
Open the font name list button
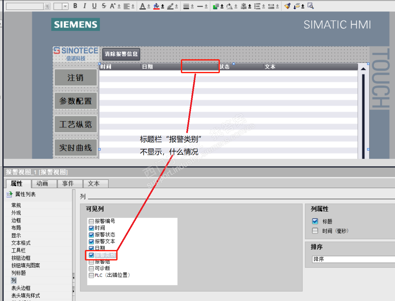point(47,6)
